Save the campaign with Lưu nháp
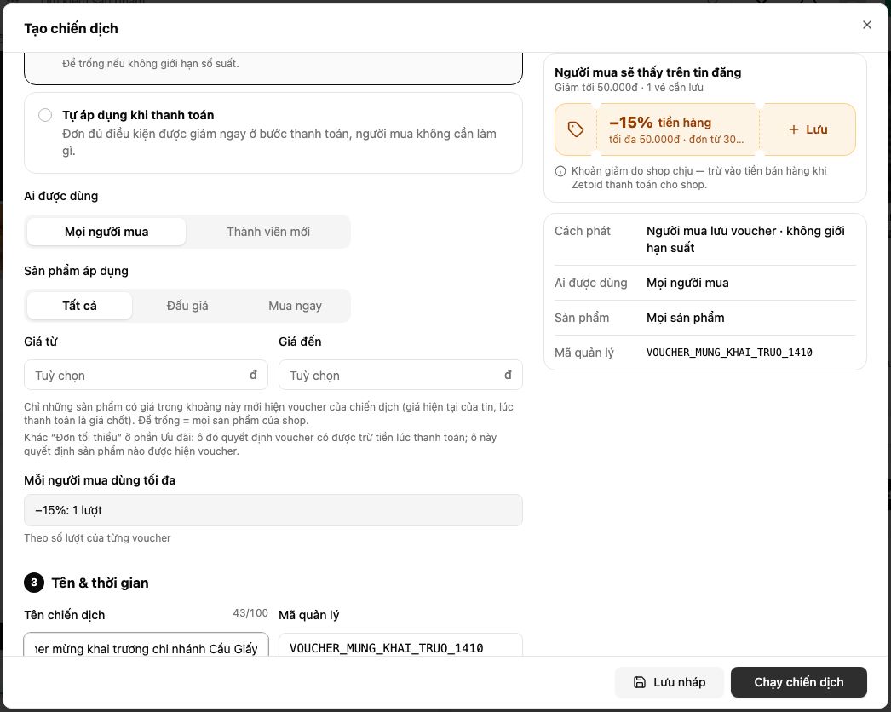891x712 pixels. coord(670,682)
